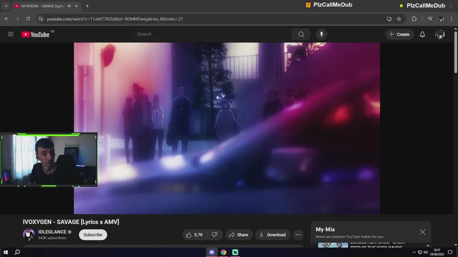Open the teal taskbar app icon
The height and width of the screenshot is (257, 458).
point(235,252)
